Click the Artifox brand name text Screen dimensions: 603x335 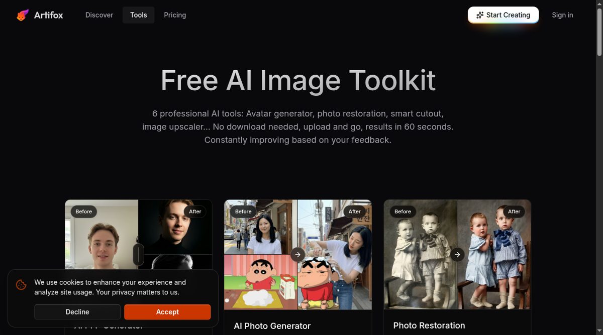[48, 15]
